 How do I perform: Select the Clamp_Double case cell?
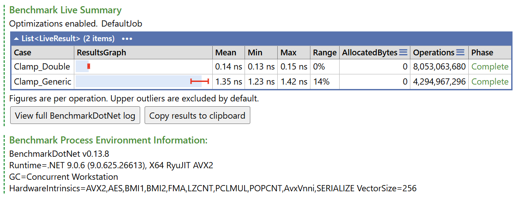[42, 67]
